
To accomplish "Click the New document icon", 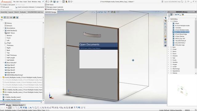I will tap(48, 2).
